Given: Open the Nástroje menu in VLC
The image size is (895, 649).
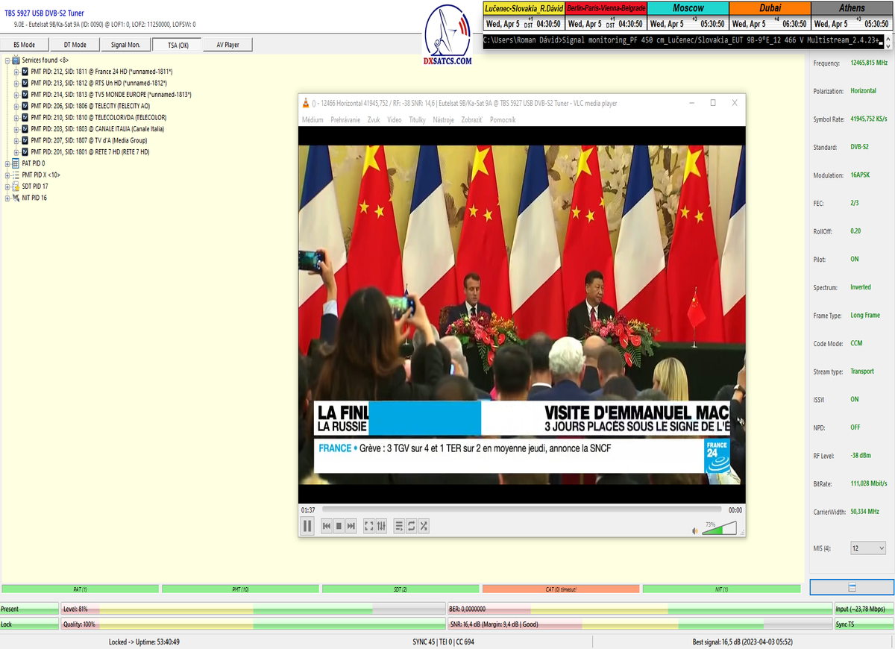Looking at the screenshot, I should point(443,119).
